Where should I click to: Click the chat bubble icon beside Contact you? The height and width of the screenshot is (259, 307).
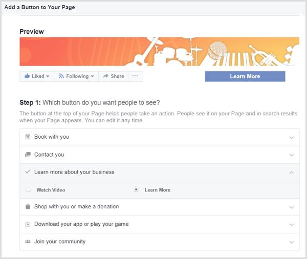pos(28,155)
